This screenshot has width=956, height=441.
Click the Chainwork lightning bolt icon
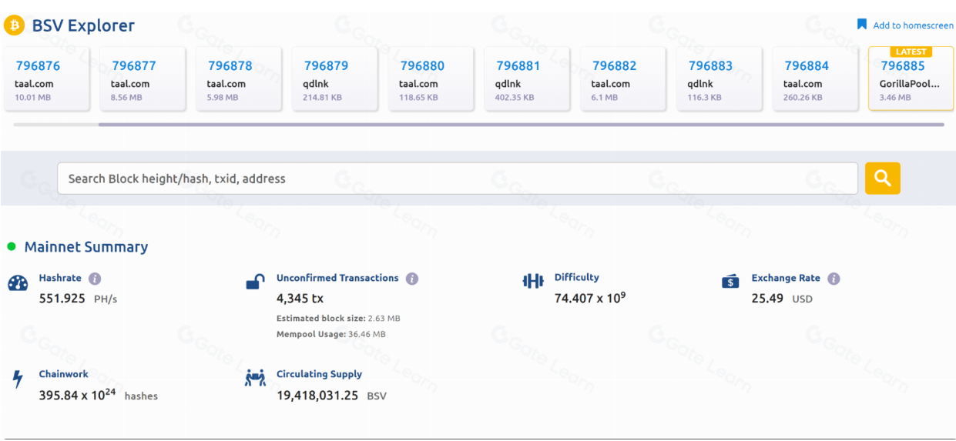pyautogui.click(x=18, y=379)
